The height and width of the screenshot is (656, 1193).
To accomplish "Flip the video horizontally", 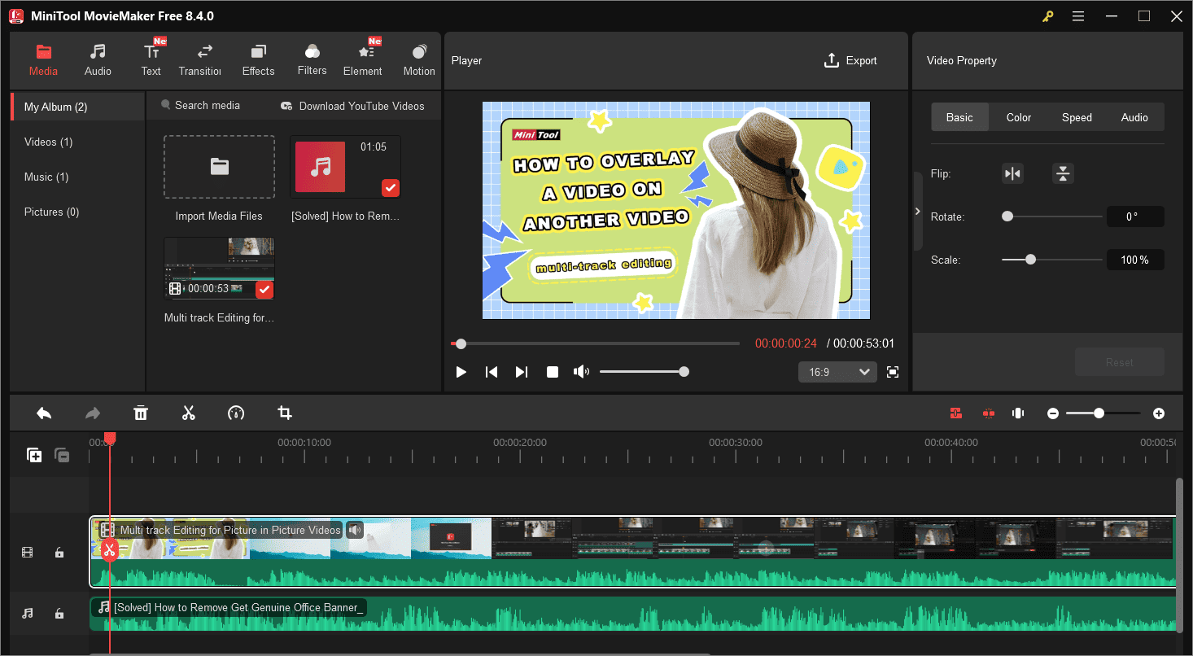I will (1012, 173).
